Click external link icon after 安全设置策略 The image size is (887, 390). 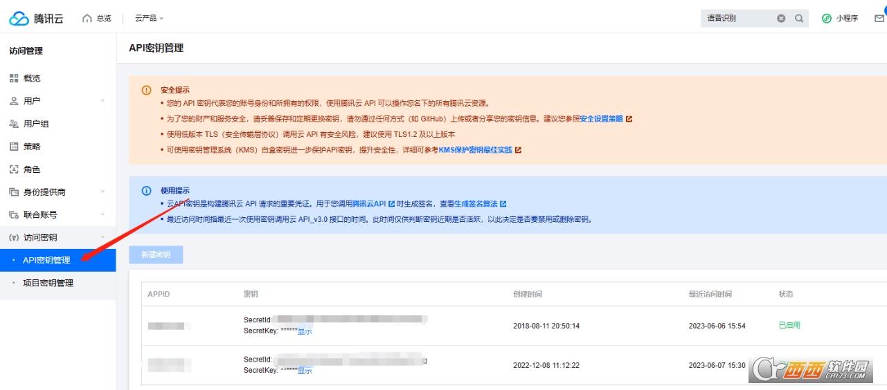pos(629,118)
